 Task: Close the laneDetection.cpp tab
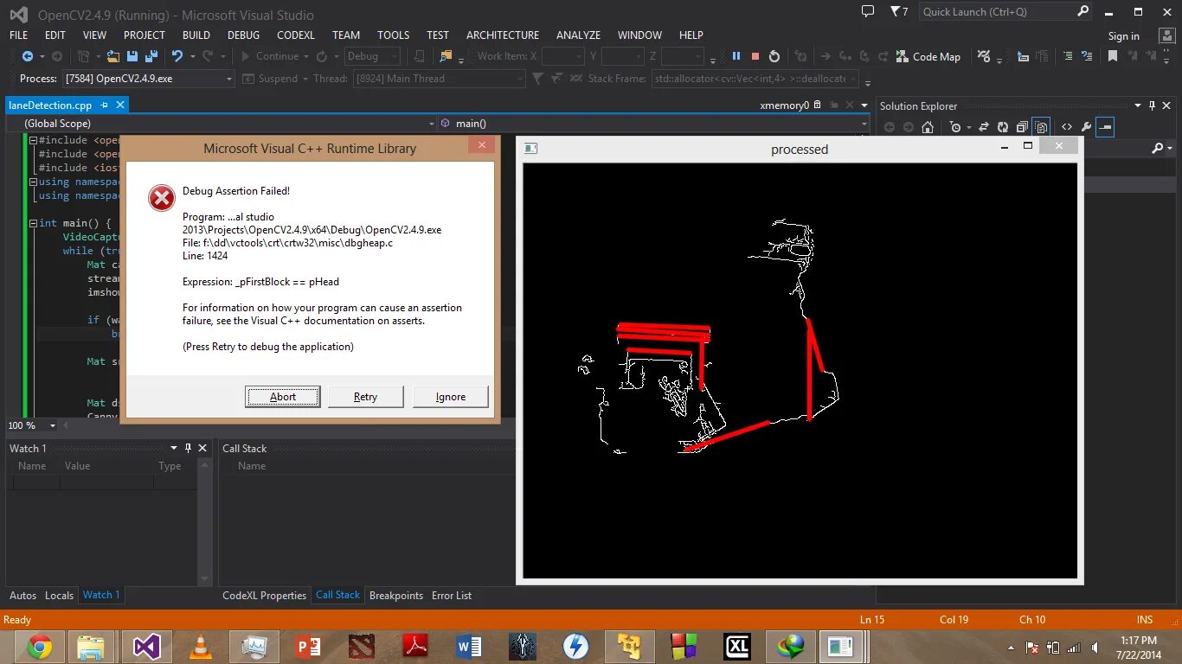(x=120, y=105)
